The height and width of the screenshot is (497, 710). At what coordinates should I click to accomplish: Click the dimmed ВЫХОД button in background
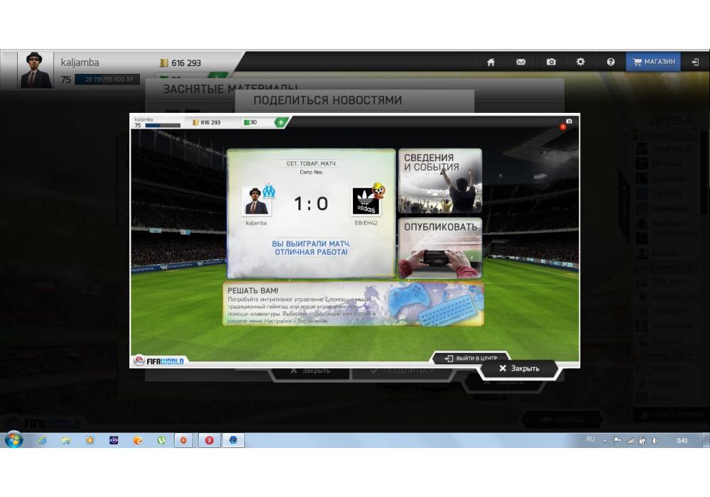click(x=563, y=419)
